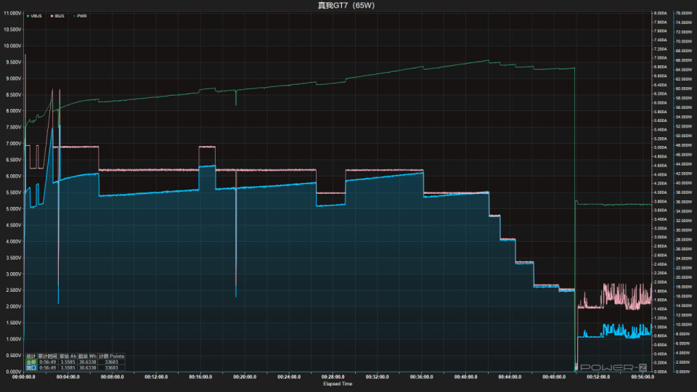
Task: Click the 10.000V voltage axis label
Action: [12, 46]
